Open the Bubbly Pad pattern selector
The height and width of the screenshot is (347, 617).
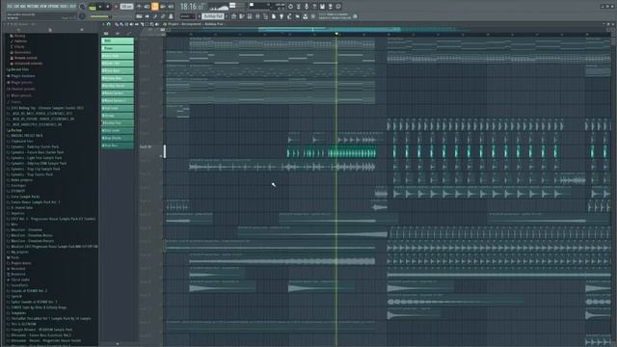(213, 16)
